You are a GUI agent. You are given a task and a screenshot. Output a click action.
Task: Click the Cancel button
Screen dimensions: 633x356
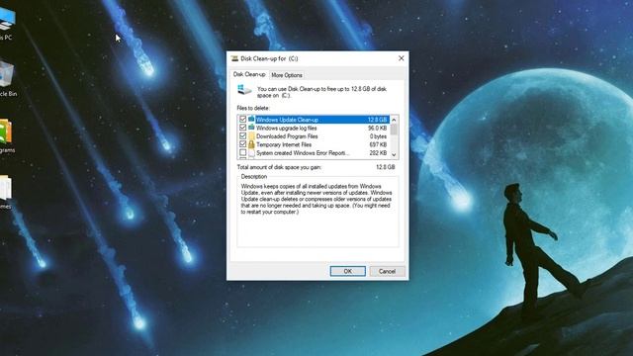tap(387, 271)
